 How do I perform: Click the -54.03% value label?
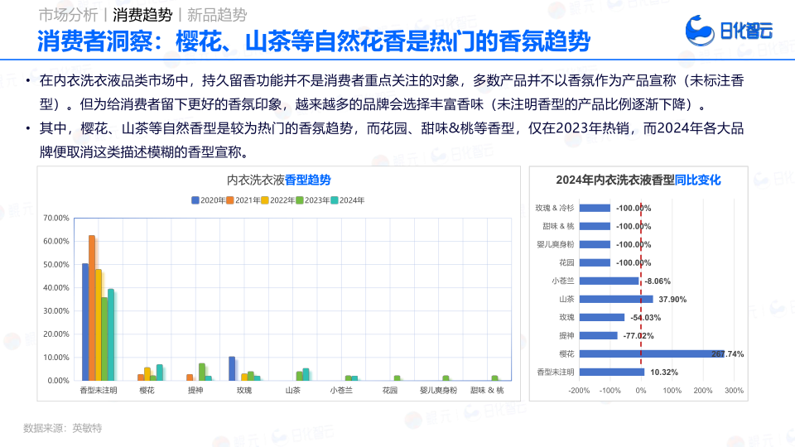(x=645, y=318)
